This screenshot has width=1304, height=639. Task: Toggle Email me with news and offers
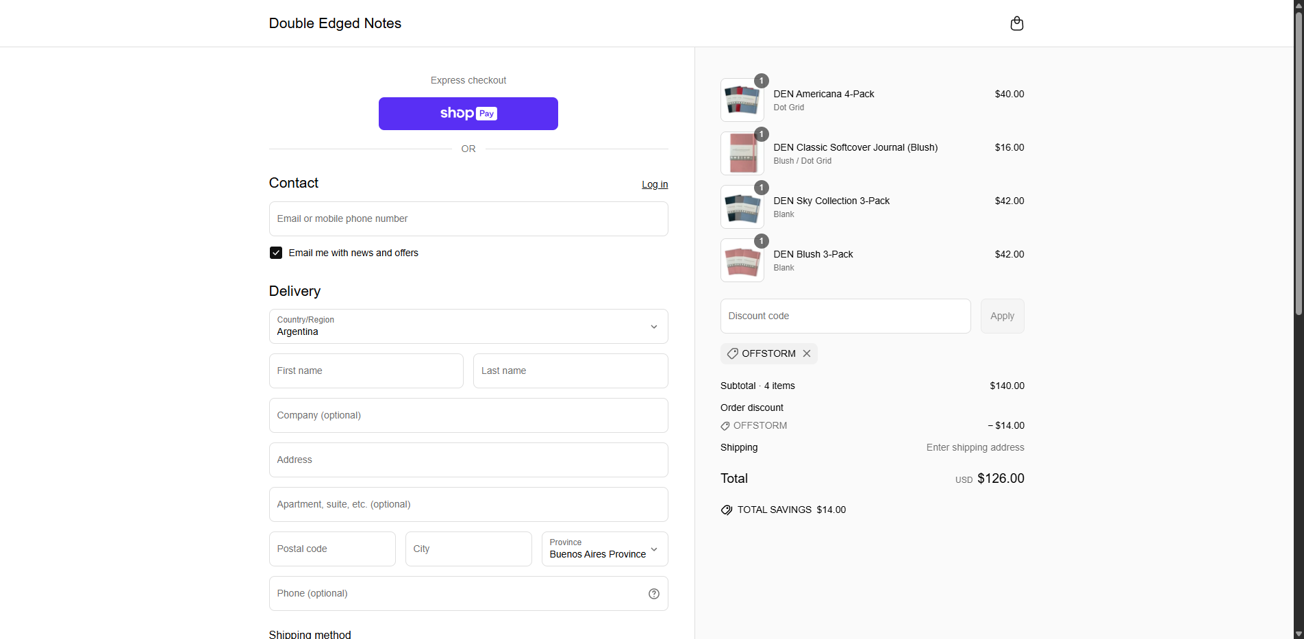(276, 253)
